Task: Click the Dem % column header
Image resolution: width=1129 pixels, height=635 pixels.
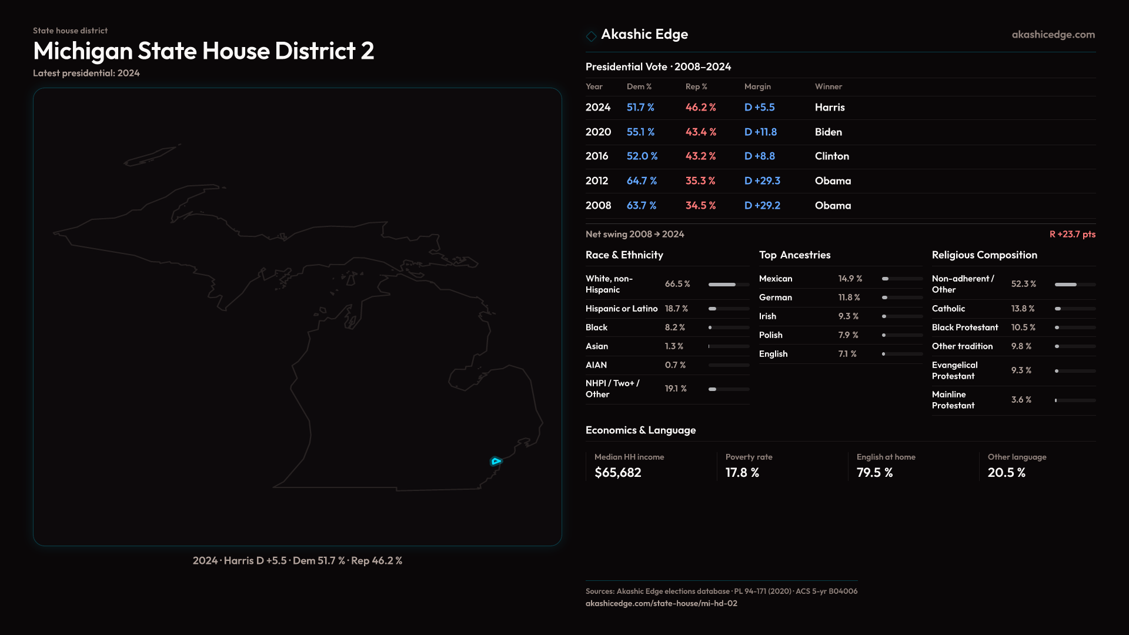Action: tap(639, 86)
